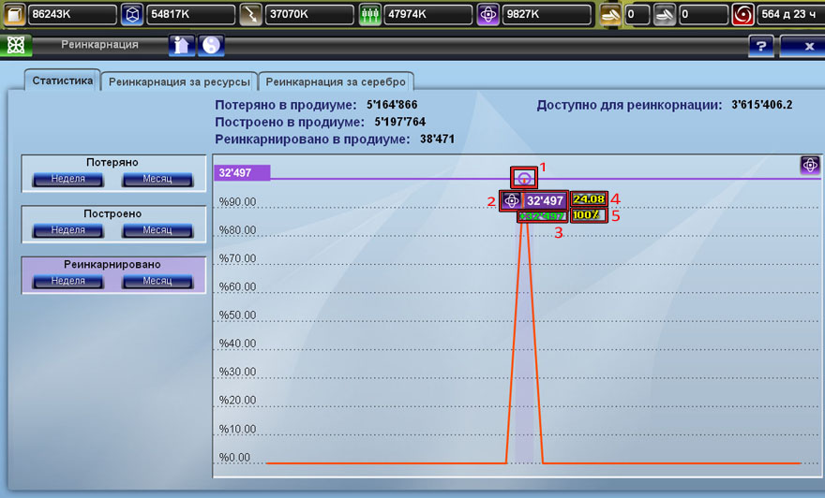This screenshot has height=498, width=825.
Task: Click purple atom icon at graph's top right
Action: coord(810,165)
